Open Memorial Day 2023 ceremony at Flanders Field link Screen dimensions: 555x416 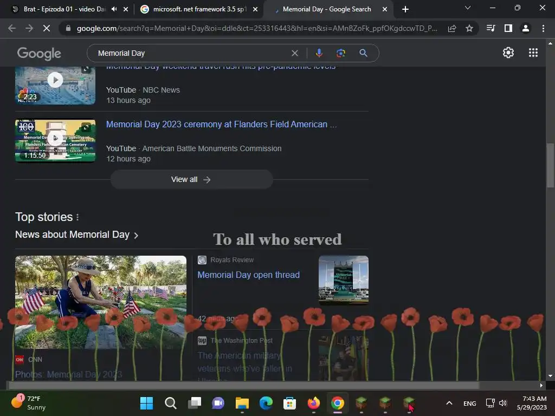tap(221, 125)
